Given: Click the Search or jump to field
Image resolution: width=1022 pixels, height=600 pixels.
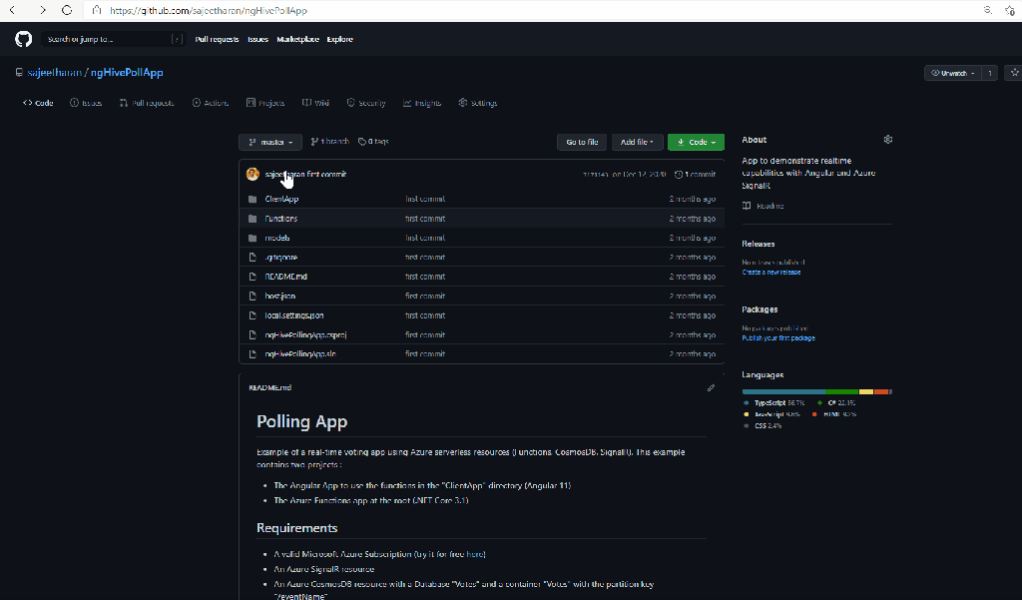Looking at the screenshot, I should 114,39.
